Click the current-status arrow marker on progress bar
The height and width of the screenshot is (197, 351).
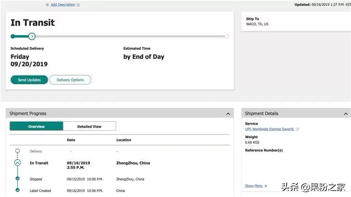[32, 36]
